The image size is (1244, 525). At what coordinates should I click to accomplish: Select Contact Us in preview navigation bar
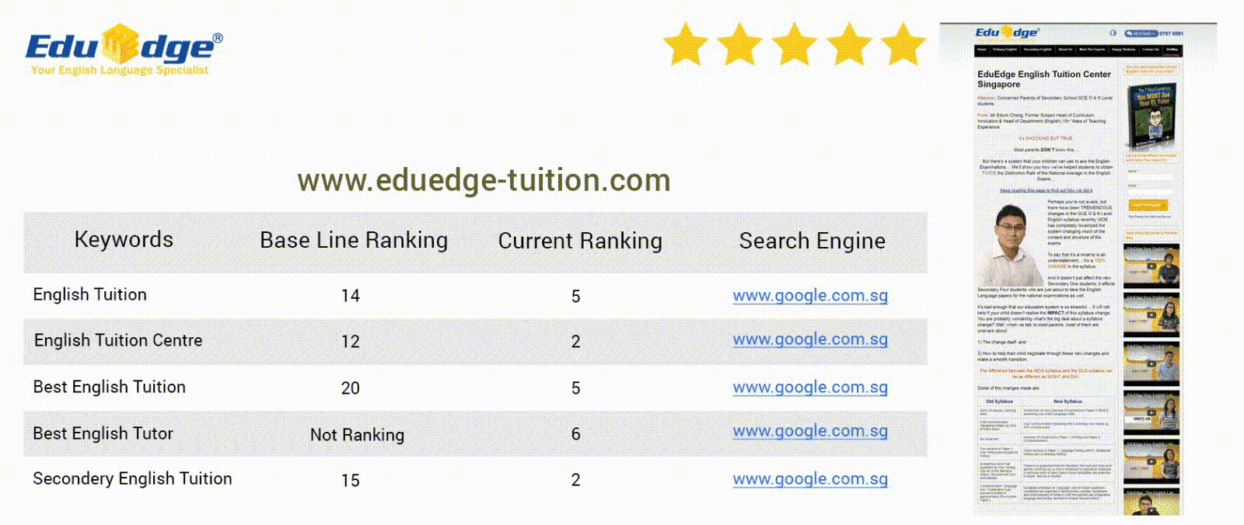1150,50
